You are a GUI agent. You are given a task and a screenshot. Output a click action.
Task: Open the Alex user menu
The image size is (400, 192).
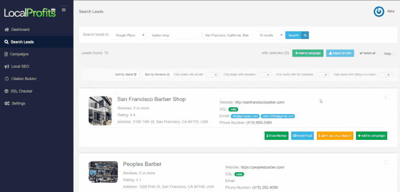(390, 12)
